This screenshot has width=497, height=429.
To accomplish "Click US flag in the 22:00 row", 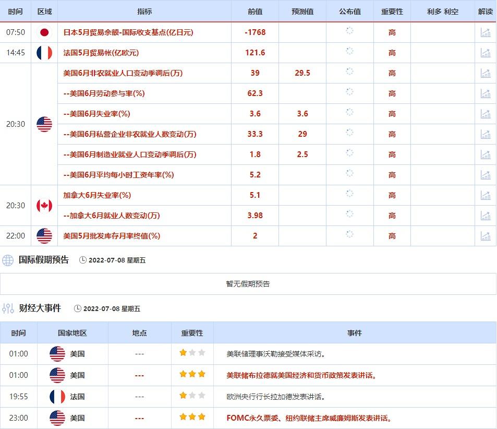I will coord(44,236).
